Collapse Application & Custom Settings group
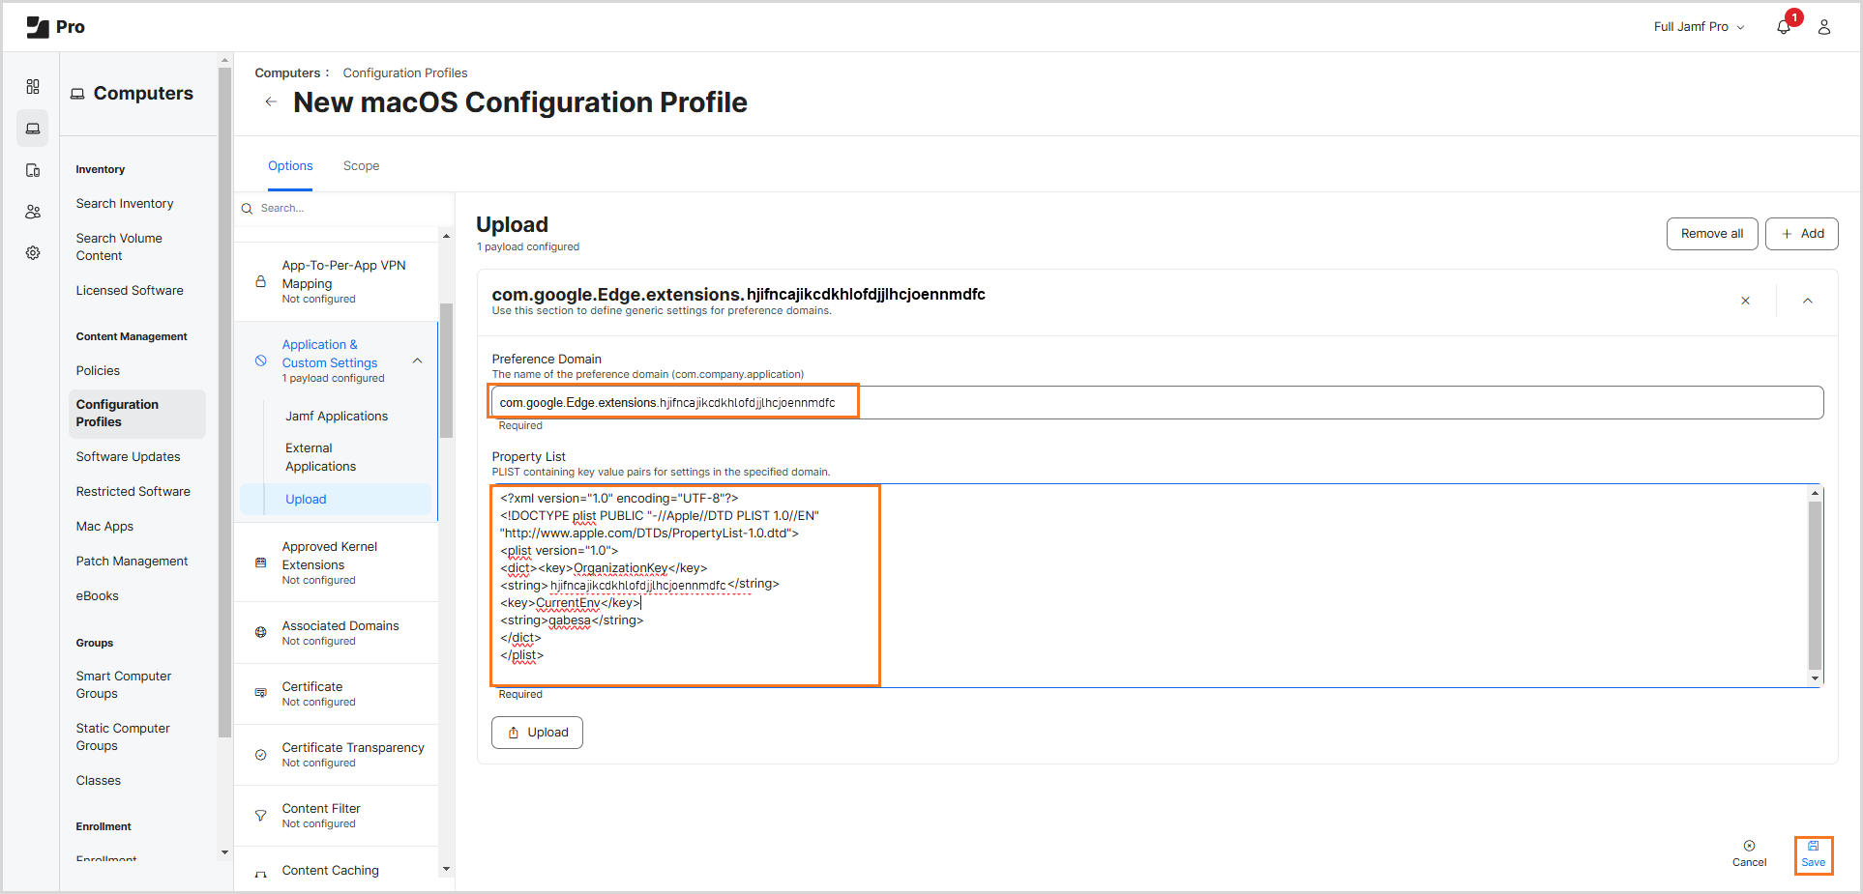Screen dimensions: 1863x894 pos(418,360)
